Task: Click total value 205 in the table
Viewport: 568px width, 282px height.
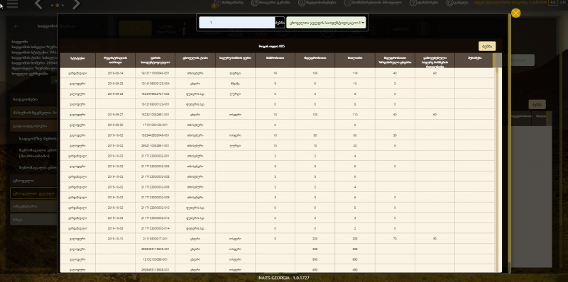Action: tap(355, 239)
